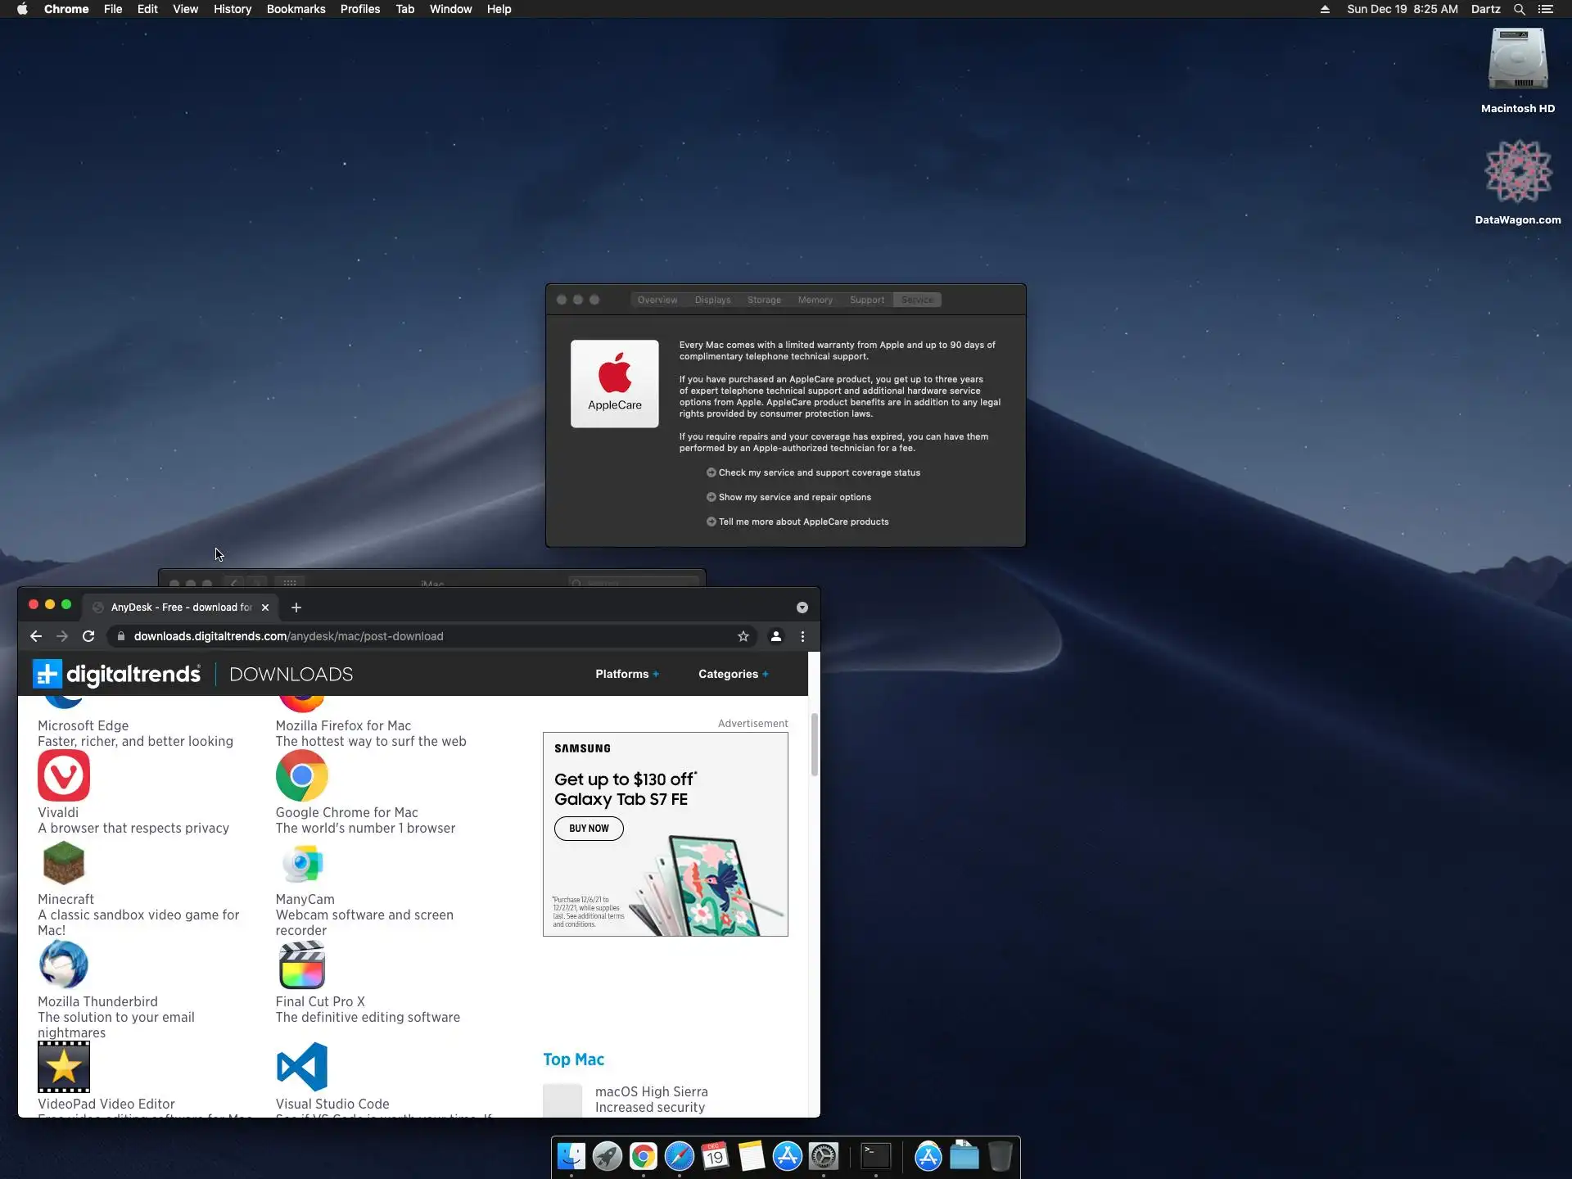This screenshot has width=1572, height=1179.
Task: Open the Bookmarks menu
Action: tap(296, 9)
